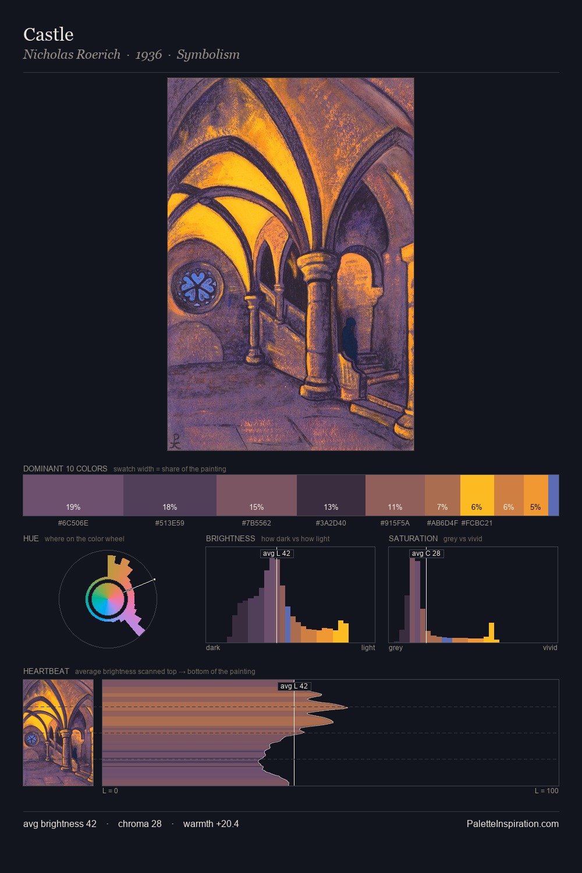582x873 pixels.
Task: Click the Heartbeat chart's avg L 42 label
Action: [x=294, y=686]
